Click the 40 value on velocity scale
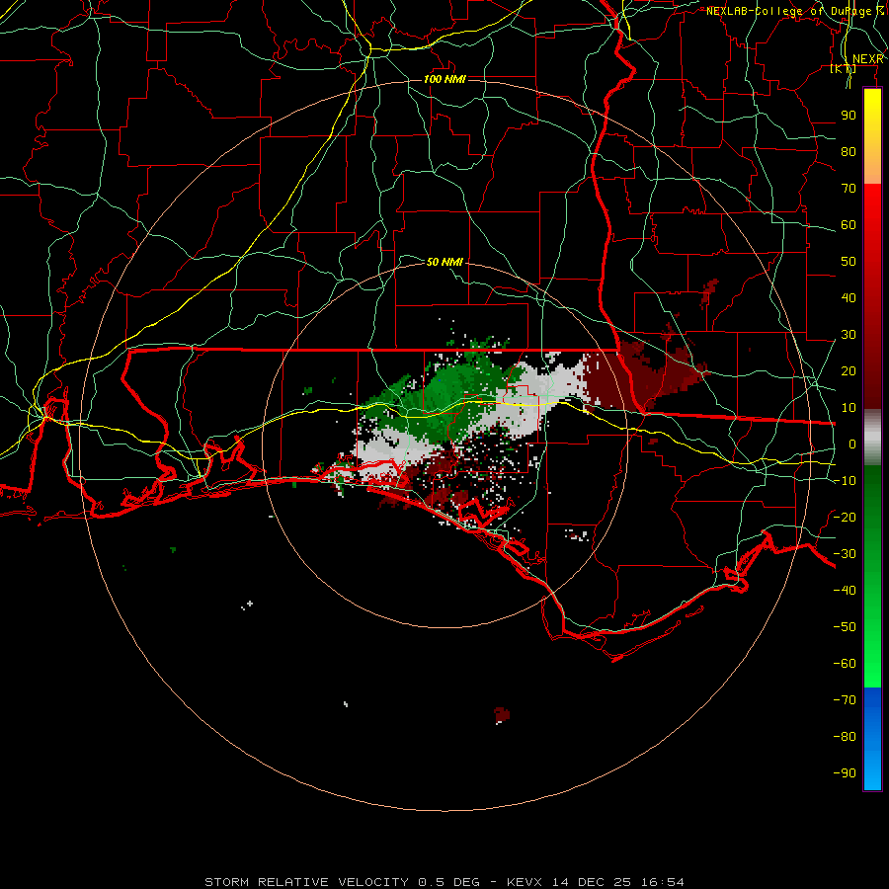889x889 pixels. (x=849, y=298)
